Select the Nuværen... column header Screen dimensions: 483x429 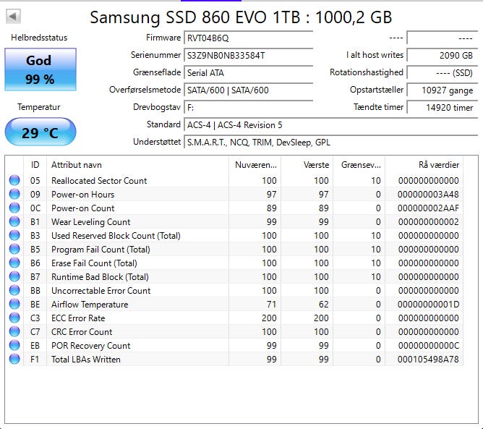click(255, 165)
